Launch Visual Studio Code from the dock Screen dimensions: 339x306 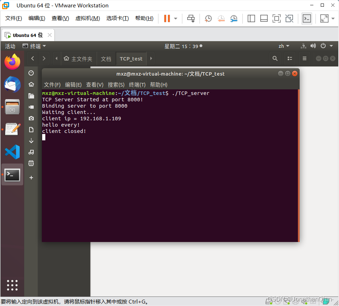pos(12,152)
